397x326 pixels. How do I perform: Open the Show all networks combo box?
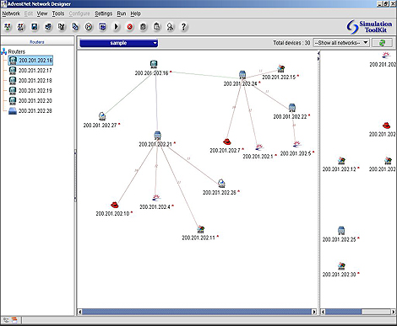click(x=341, y=43)
